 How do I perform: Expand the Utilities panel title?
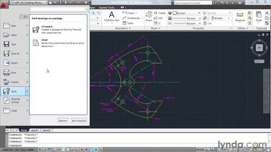pyautogui.click(x=243, y=28)
